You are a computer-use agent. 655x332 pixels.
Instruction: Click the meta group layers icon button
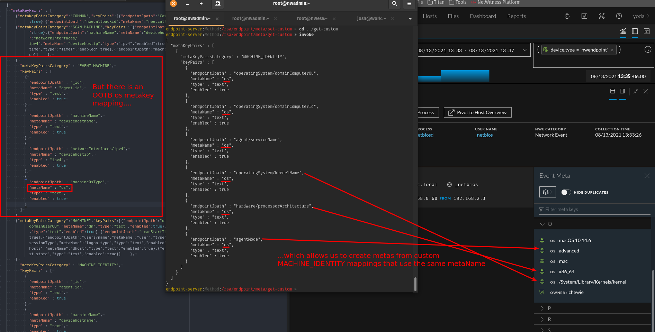coord(547,192)
